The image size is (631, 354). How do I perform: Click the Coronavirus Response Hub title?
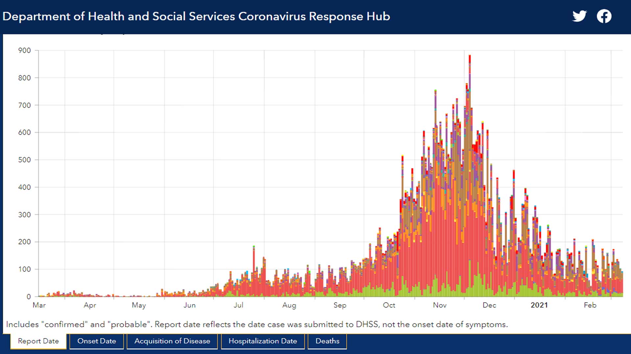tap(196, 16)
